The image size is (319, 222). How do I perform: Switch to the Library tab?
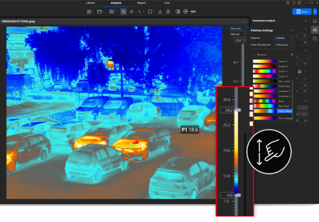coord(91,3)
